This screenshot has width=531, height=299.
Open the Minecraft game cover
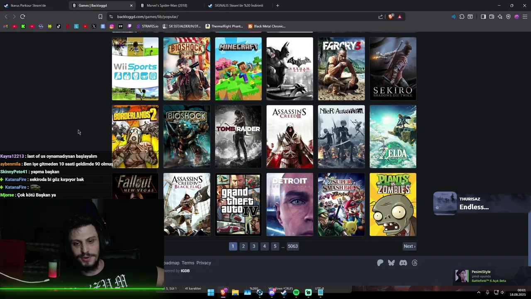click(x=239, y=69)
